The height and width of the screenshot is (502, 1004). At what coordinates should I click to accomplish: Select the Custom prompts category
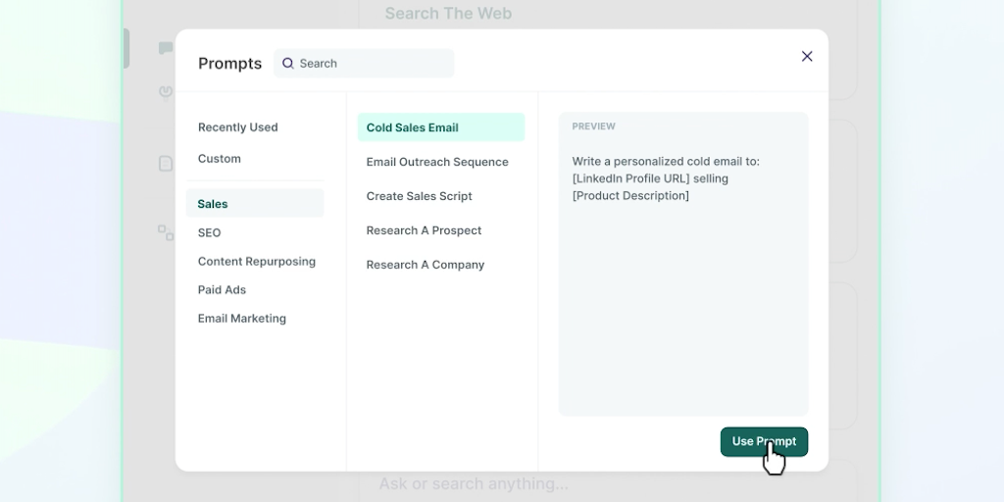[220, 159]
